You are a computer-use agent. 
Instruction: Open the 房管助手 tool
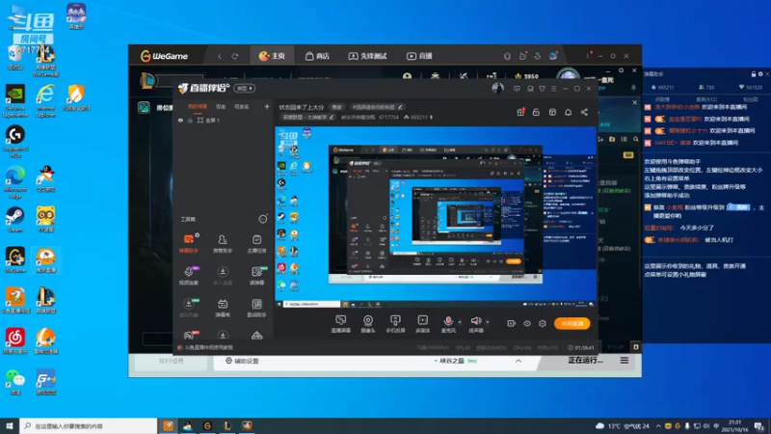tap(223, 244)
